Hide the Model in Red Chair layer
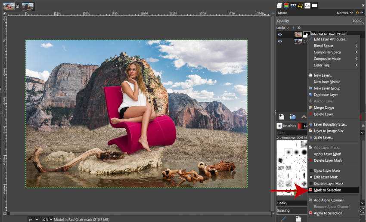Image resolution: width=366 pixels, height=222 pixels. click(x=280, y=34)
